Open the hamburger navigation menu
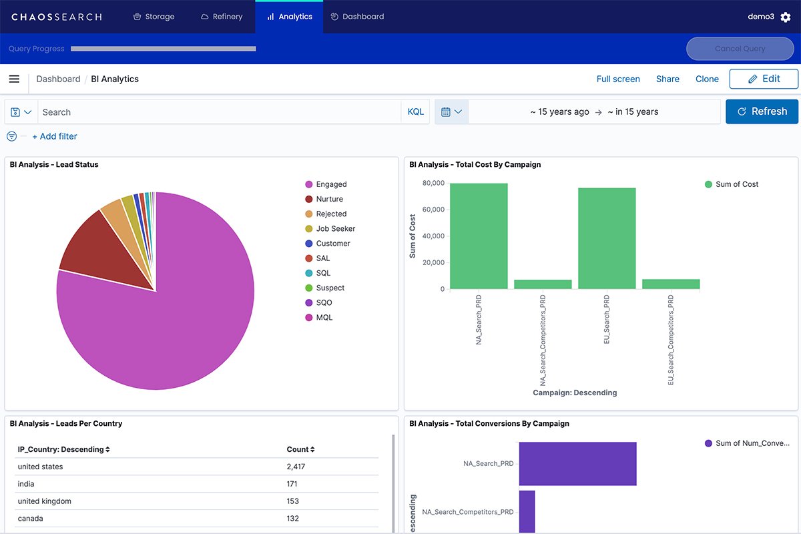The width and height of the screenshot is (801, 534). [14, 79]
